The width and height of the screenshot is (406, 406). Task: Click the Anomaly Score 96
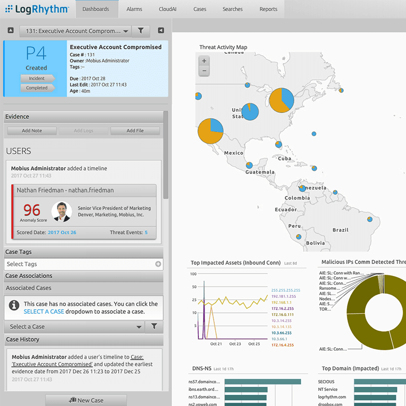[x=32, y=210]
